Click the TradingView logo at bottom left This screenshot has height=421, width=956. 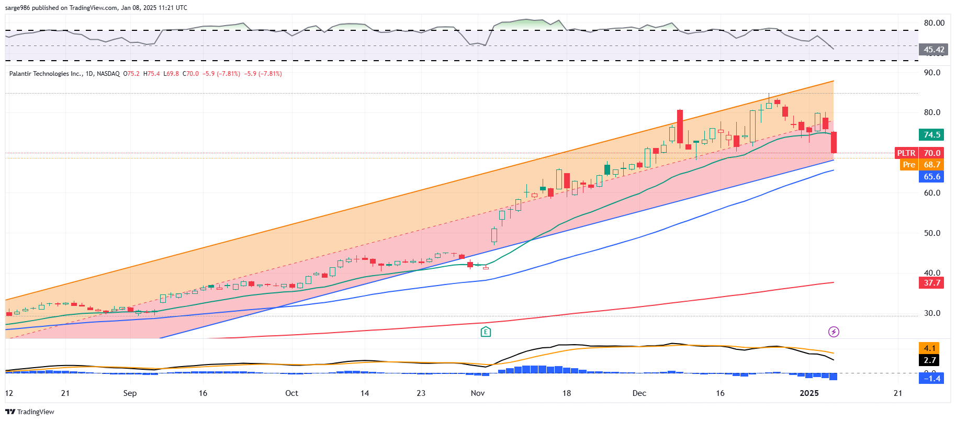tap(30, 412)
